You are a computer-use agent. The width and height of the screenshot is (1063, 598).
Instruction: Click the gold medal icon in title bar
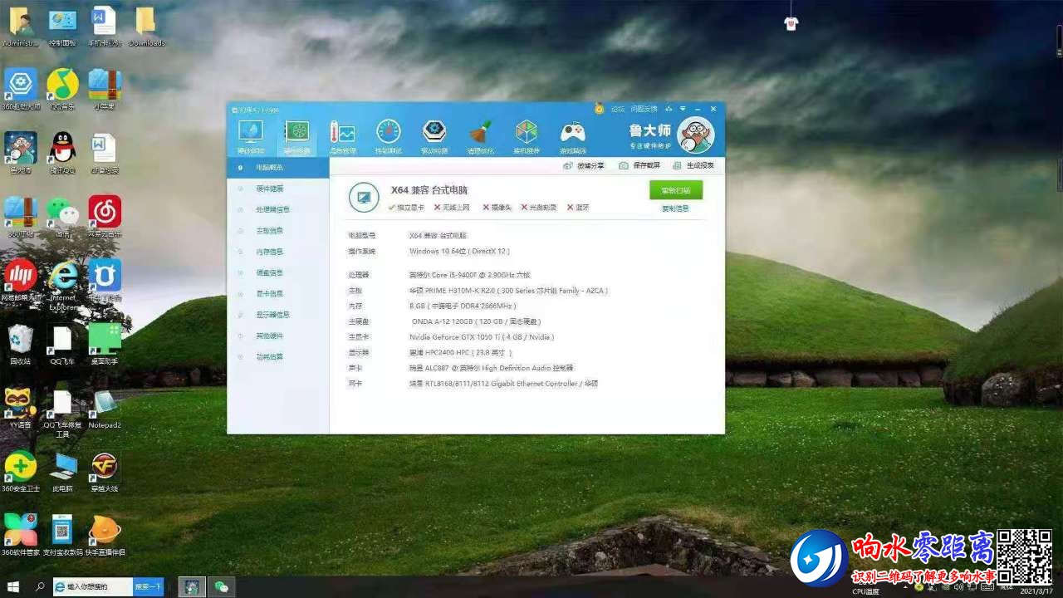click(600, 109)
